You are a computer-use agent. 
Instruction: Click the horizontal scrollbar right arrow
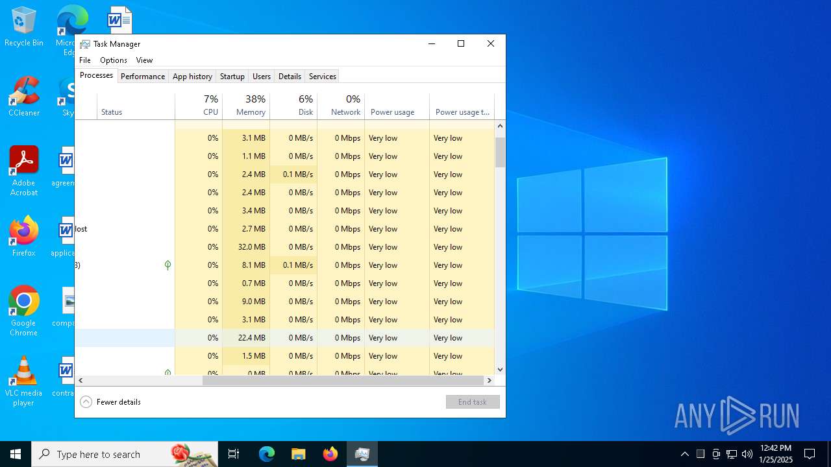click(490, 380)
